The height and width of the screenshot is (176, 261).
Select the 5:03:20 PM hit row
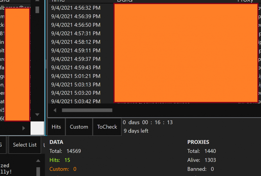tap(76, 93)
